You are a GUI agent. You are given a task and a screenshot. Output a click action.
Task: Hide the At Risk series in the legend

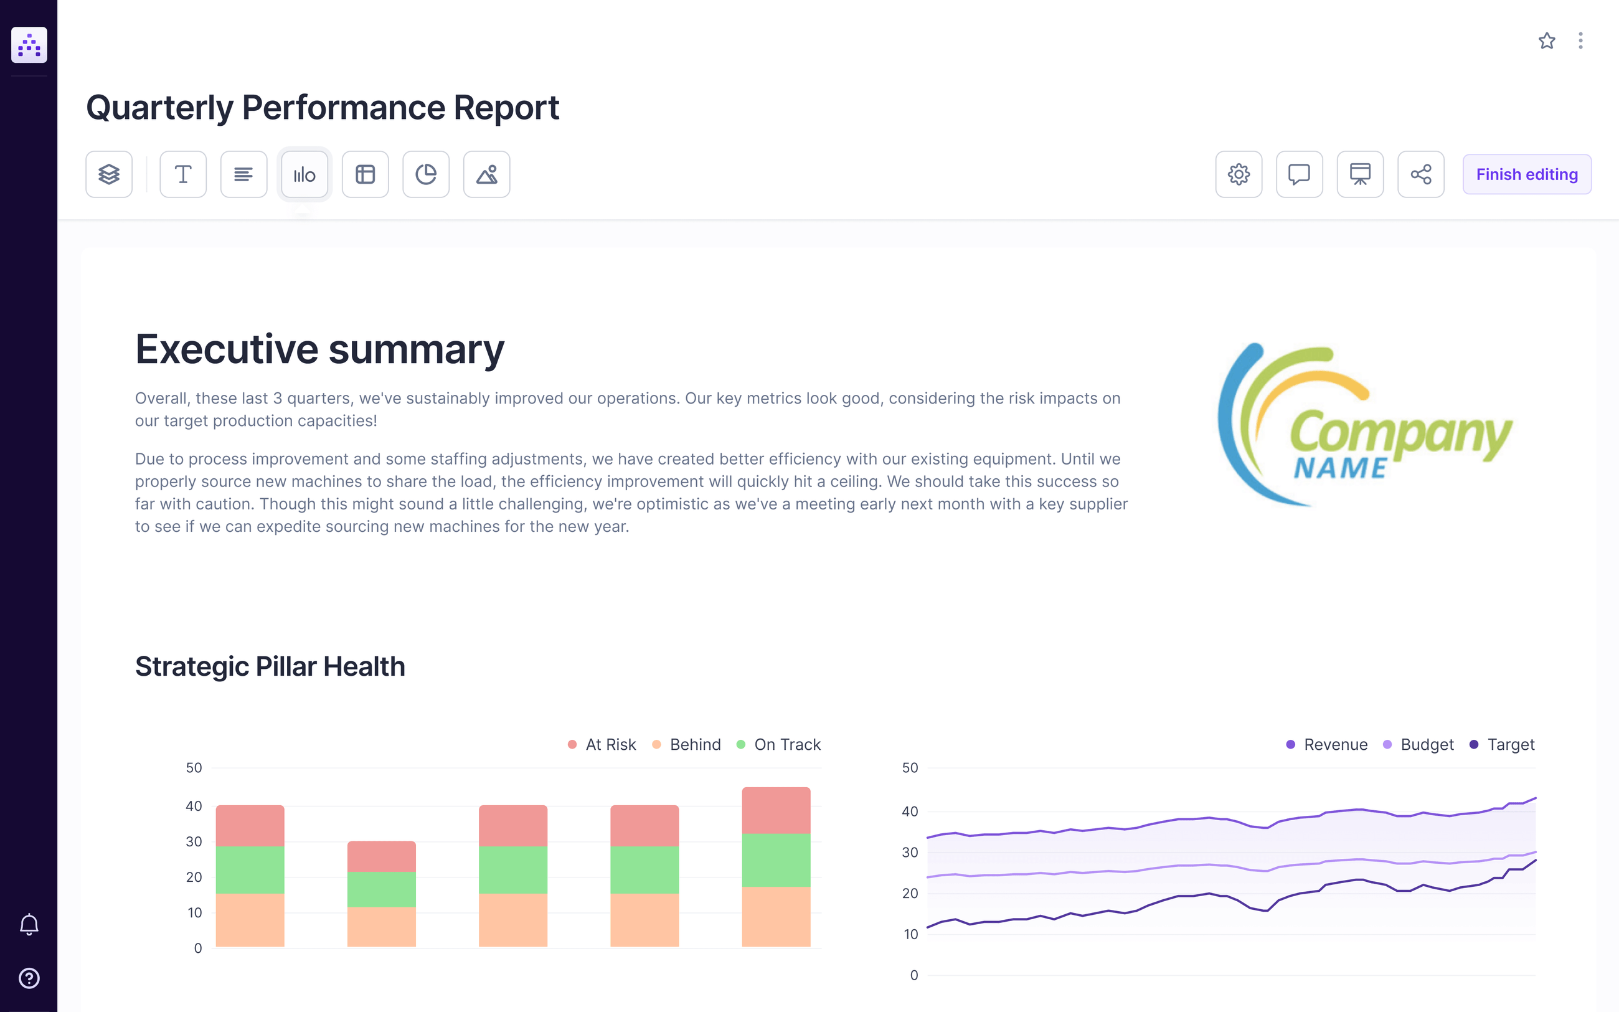pos(602,744)
